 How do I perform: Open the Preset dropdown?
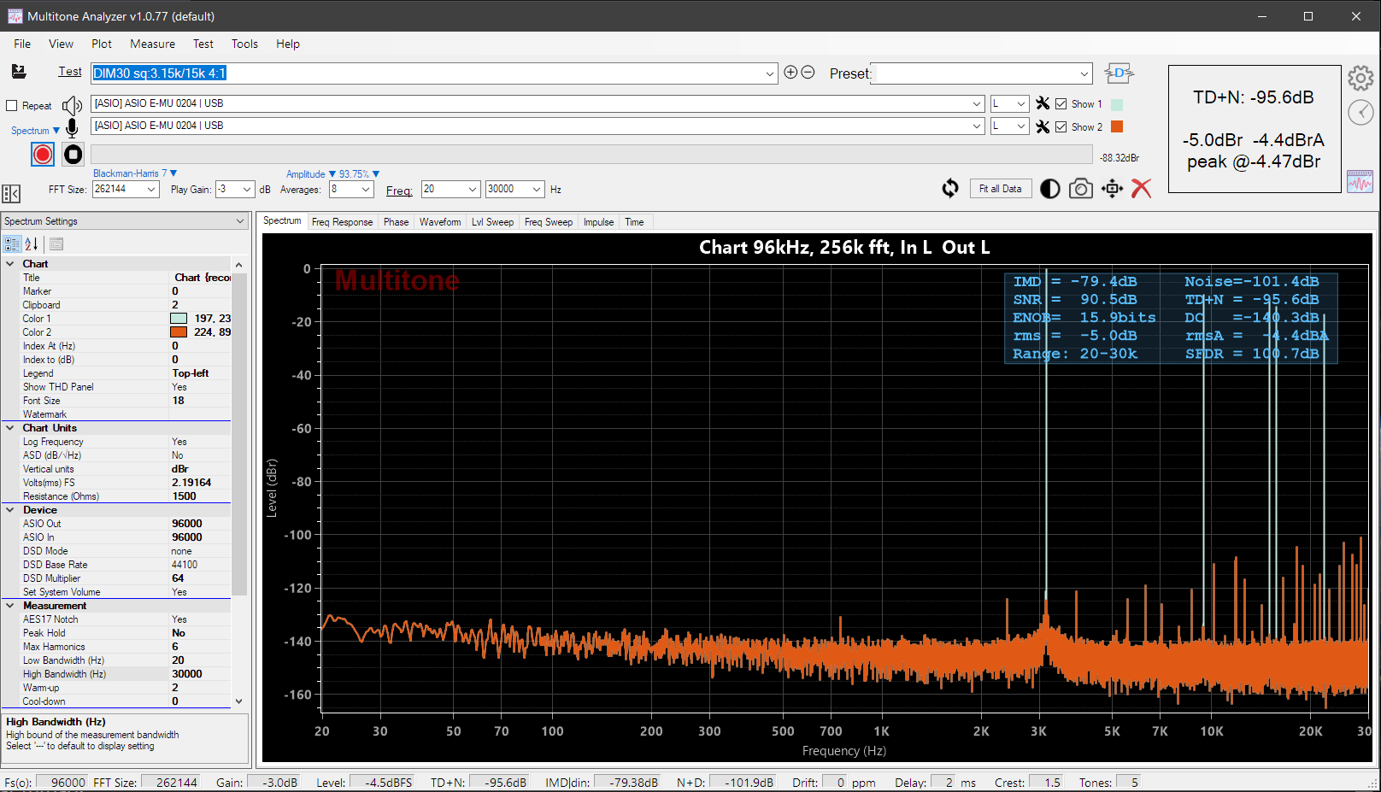point(1084,73)
